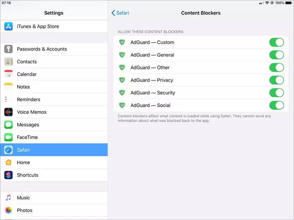This screenshot has height=220, width=294.
Task: Tap the AdGuard Privacy shield icon
Action: pyautogui.click(x=122, y=80)
